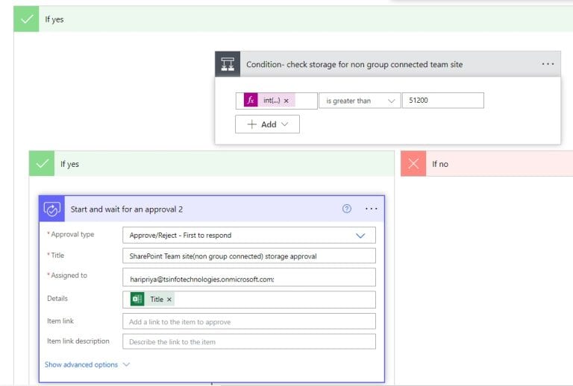The width and height of the screenshot is (573, 386).
Task: Remove the int(...) expression token
Action: (286, 101)
